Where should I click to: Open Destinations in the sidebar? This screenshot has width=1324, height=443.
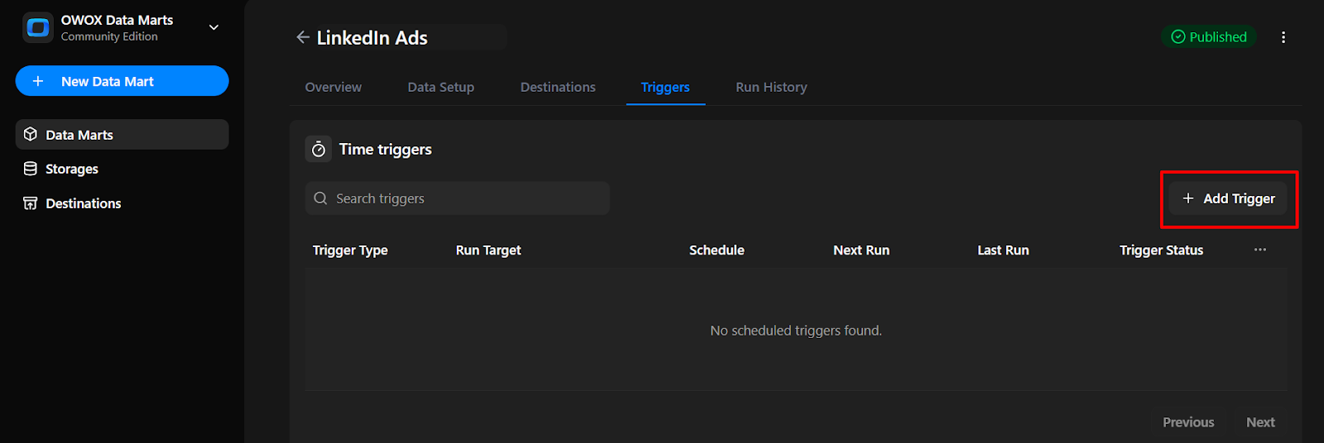click(122, 203)
